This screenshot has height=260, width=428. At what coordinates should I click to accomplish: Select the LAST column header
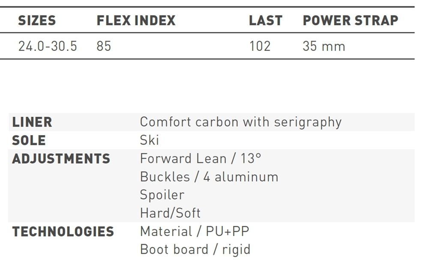266,21
